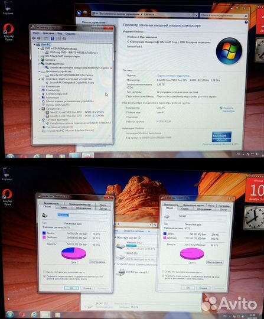Click back button in System control panel window
This screenshot has width=264, height=319.
pos(79,13)
